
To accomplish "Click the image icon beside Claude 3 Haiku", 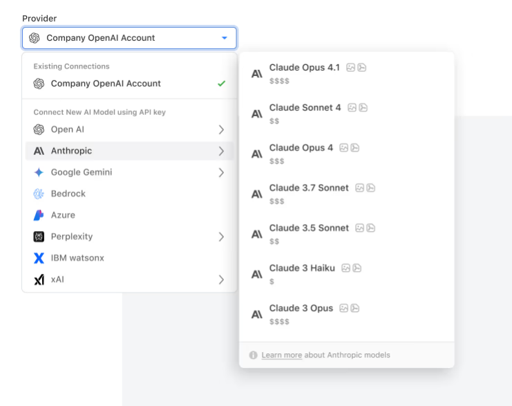I will point(345,268).
